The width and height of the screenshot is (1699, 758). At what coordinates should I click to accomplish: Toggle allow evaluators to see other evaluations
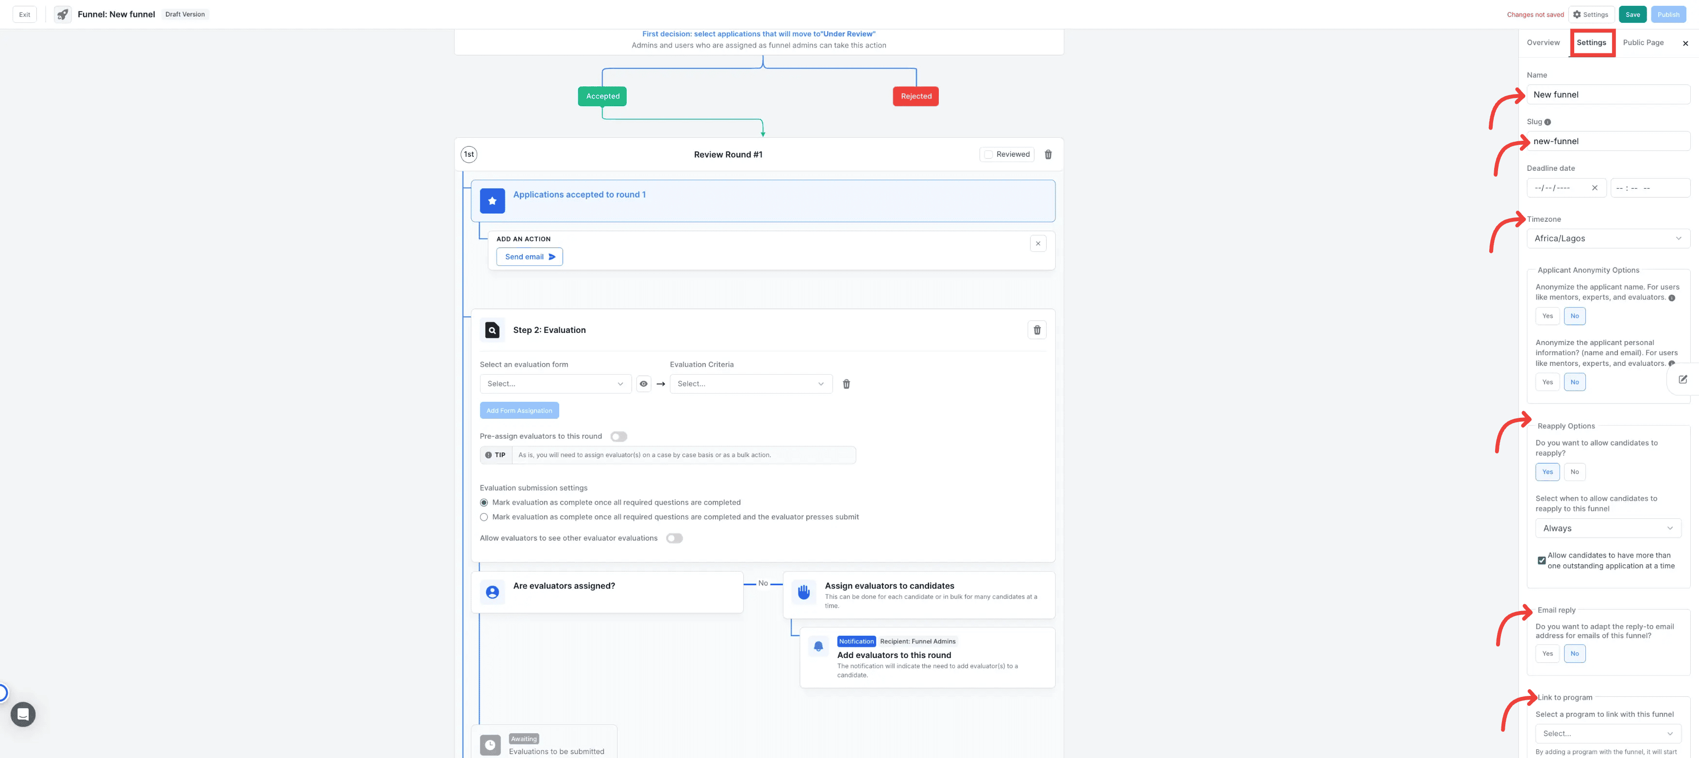673,538
